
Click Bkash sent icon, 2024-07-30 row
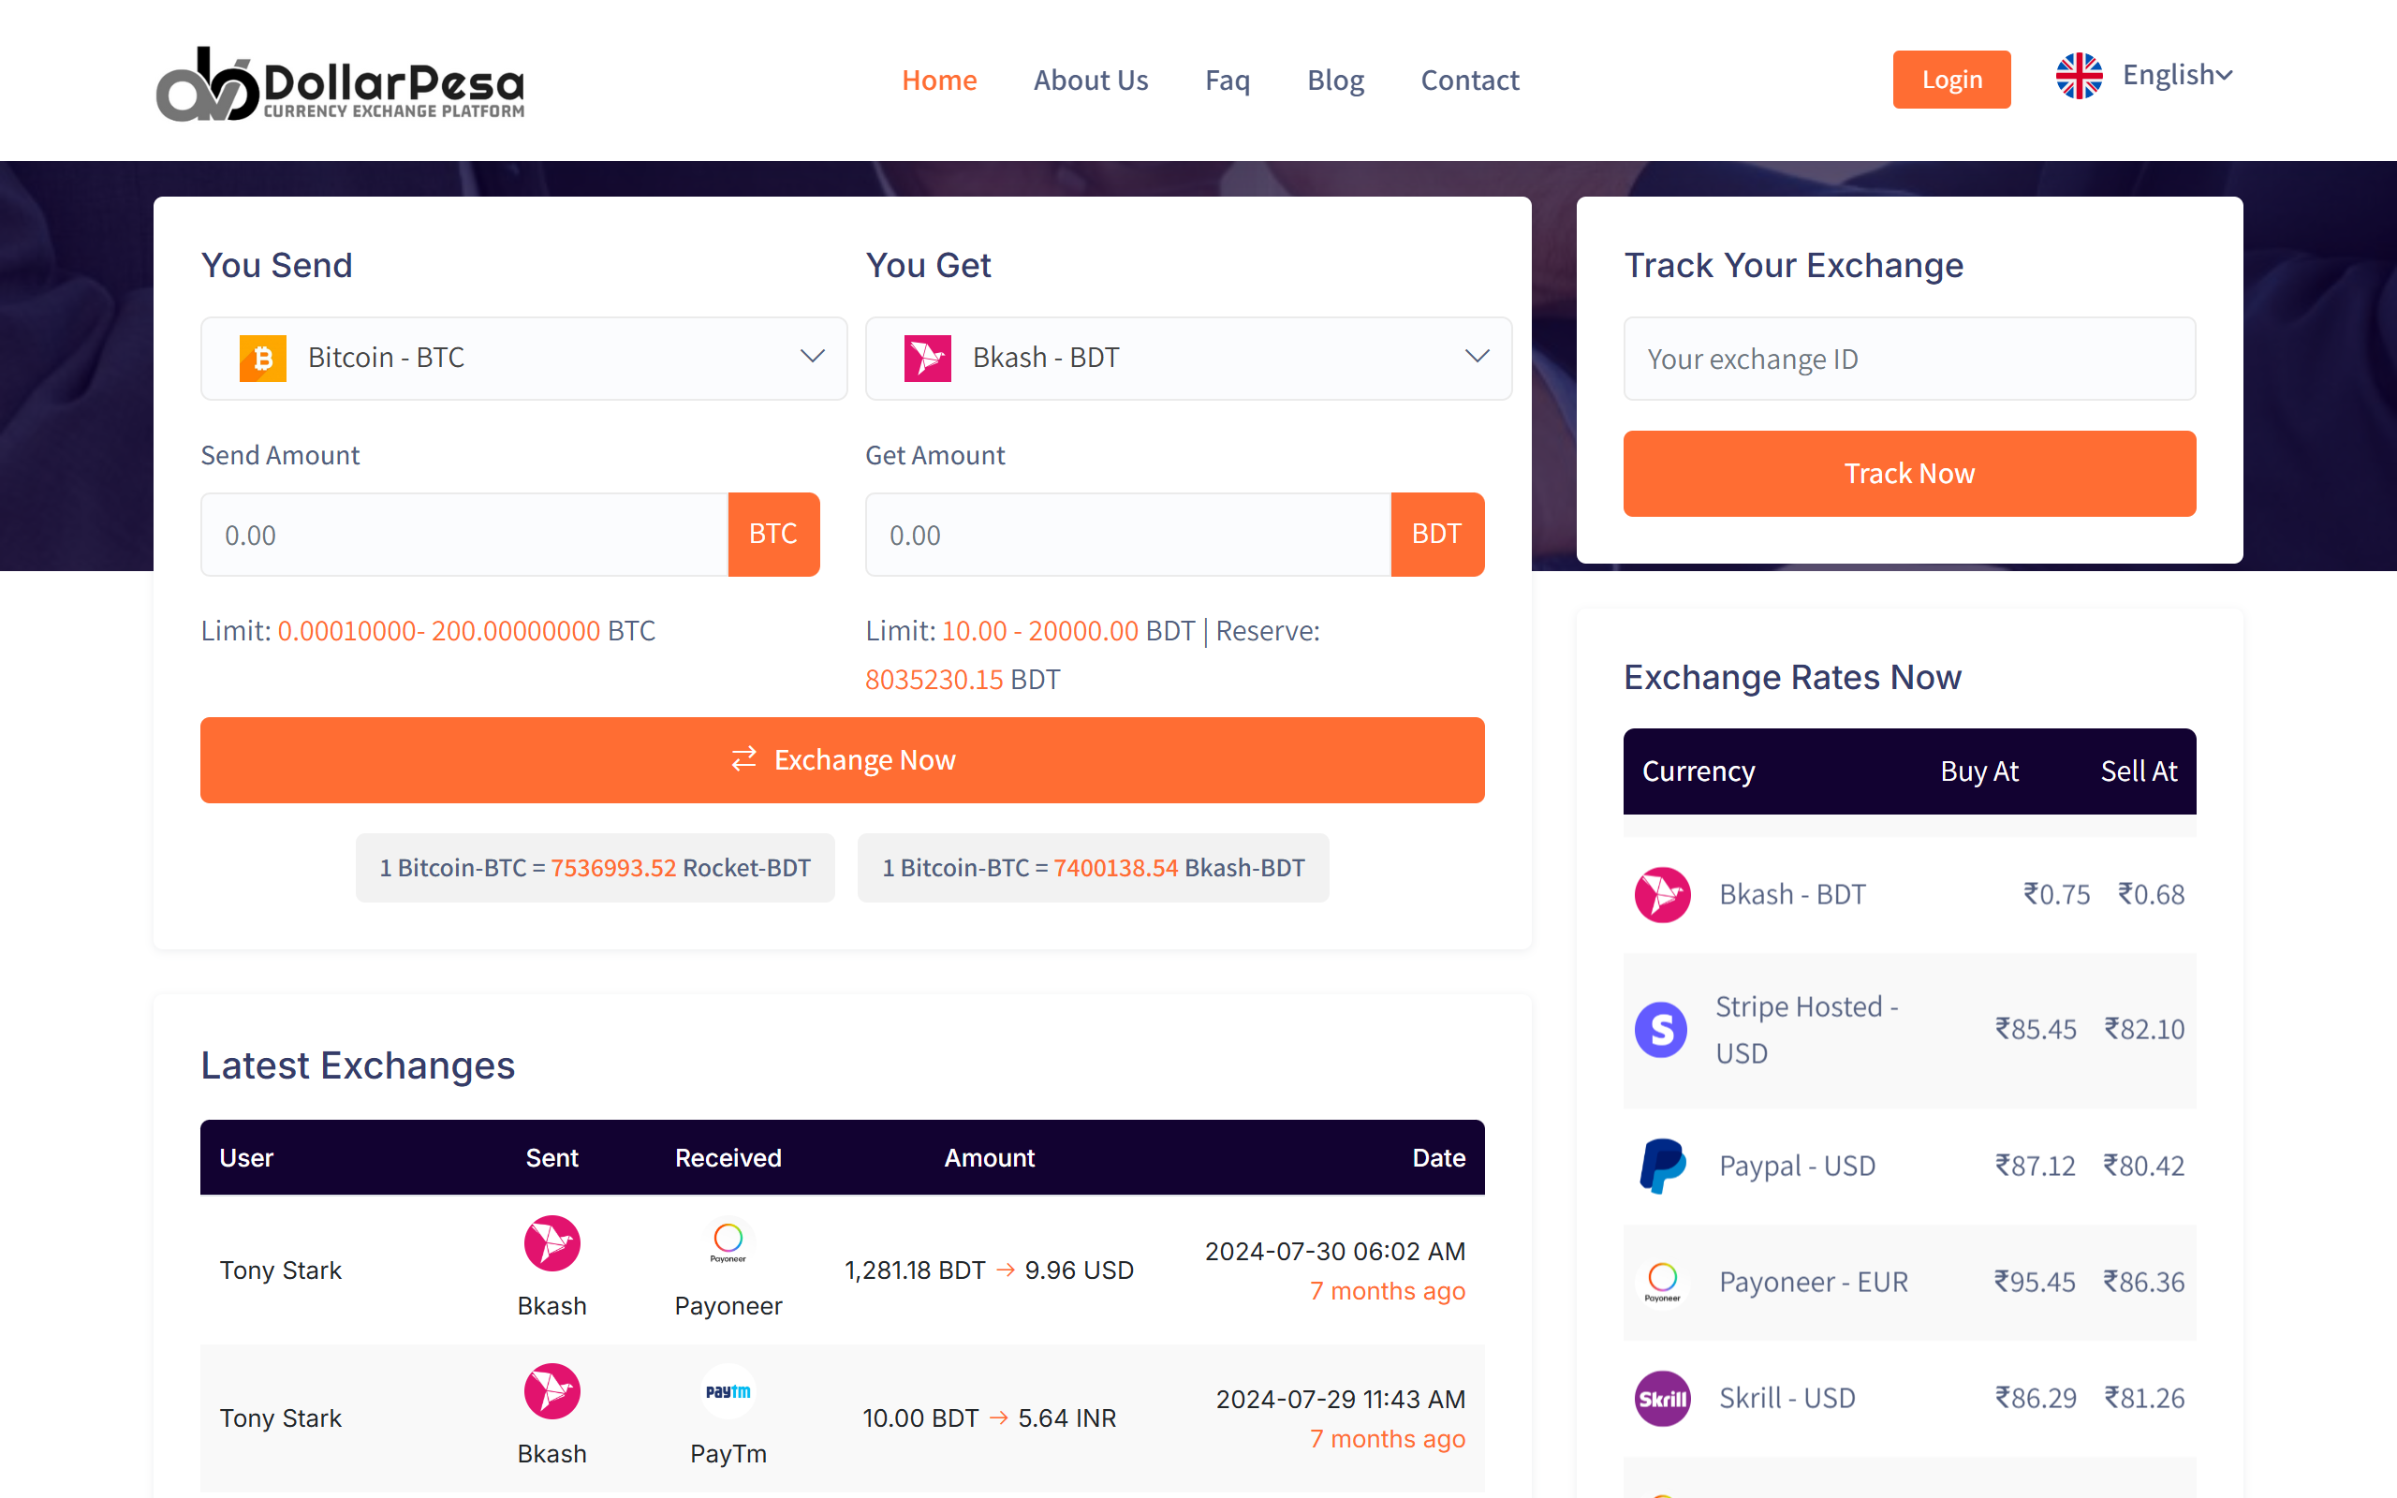click(x=551, y=1243)
